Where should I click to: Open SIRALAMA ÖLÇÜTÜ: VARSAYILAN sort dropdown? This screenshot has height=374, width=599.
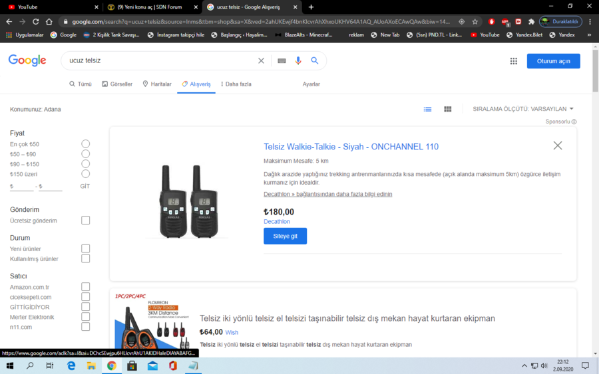(x=523, y=109)
